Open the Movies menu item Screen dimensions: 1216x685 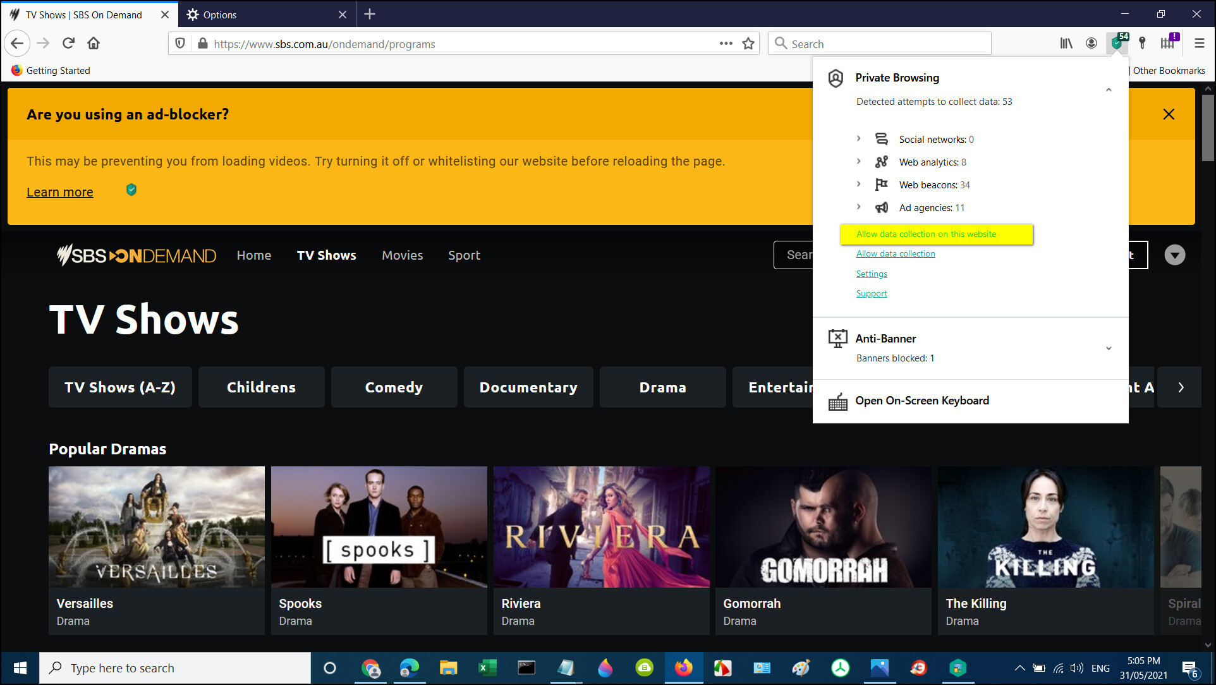point(402,255)
